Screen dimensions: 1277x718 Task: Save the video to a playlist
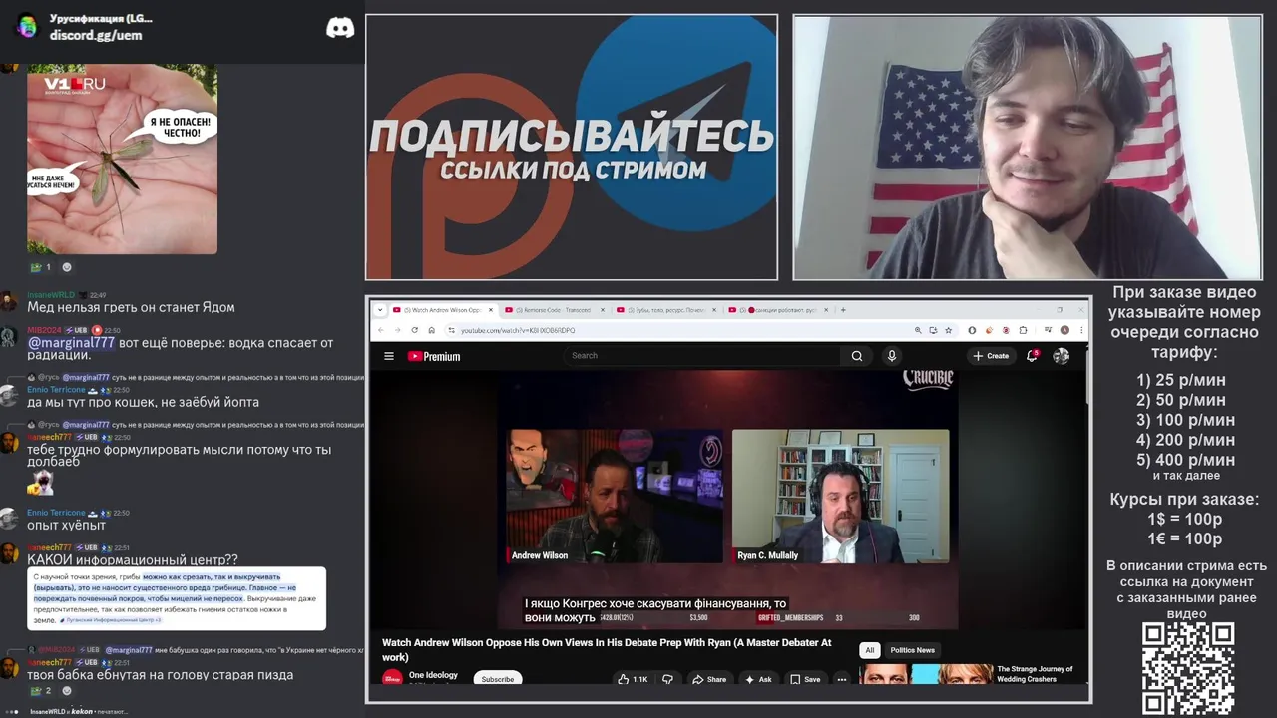(806, 679)
